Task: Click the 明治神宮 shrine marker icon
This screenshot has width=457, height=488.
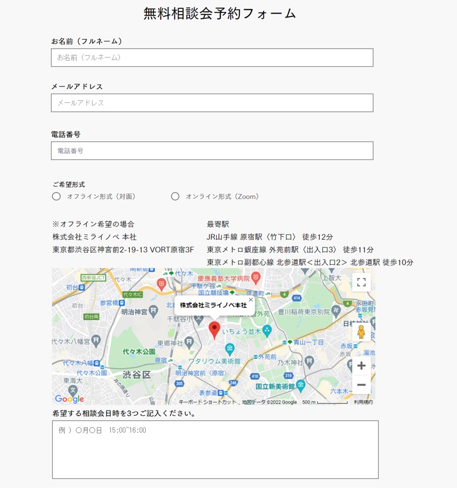Action: (x=153, y=311)
